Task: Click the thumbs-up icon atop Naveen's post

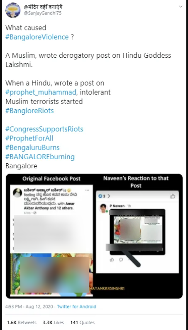Action: point(173,196)
